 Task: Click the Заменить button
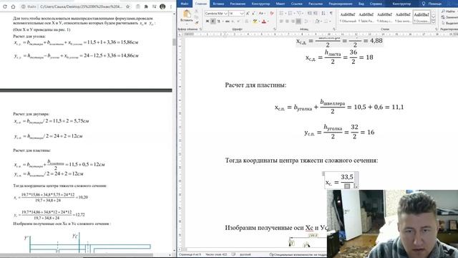tap(450, 17)
